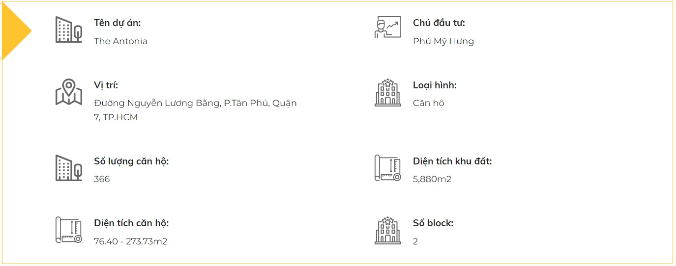Click the building icon beside Tên dự án

point(68,29)
